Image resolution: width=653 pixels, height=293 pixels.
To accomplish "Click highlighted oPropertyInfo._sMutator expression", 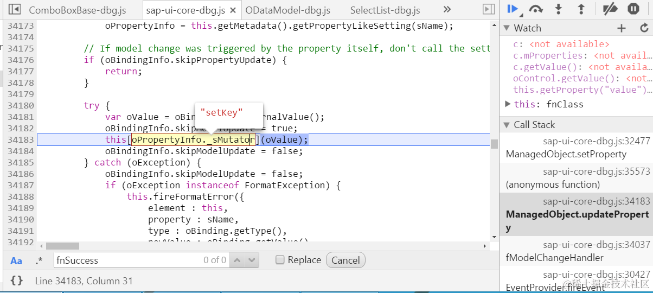I will click(193, 140).
